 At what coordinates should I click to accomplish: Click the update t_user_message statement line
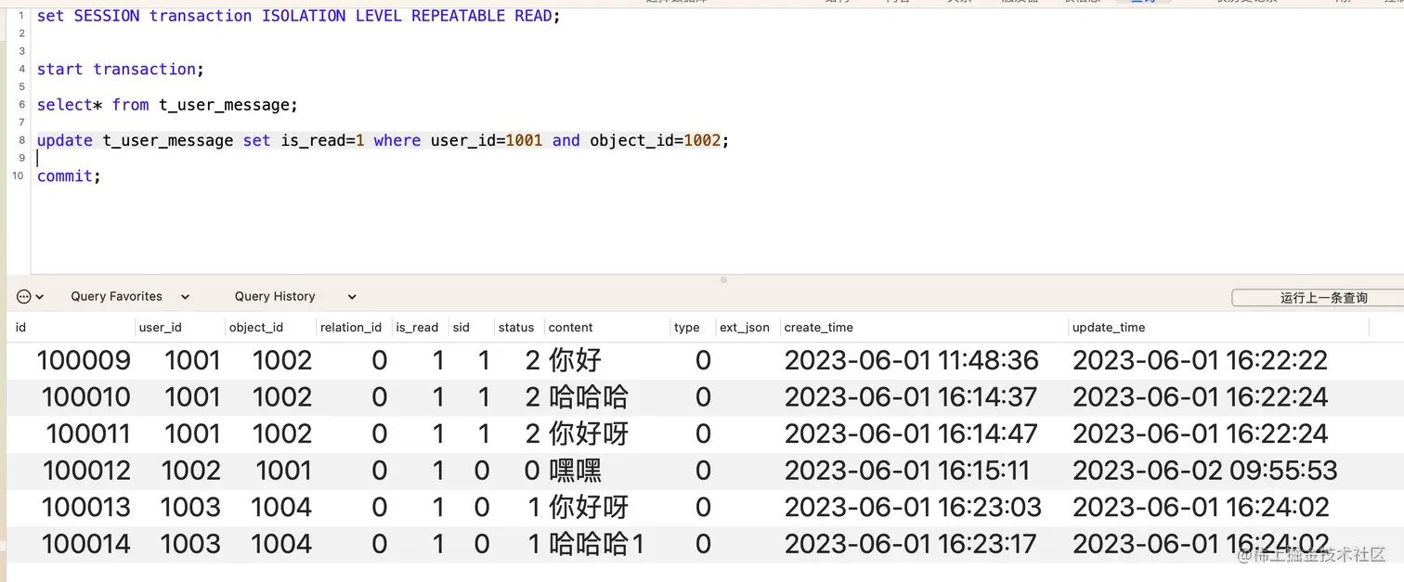383,140
